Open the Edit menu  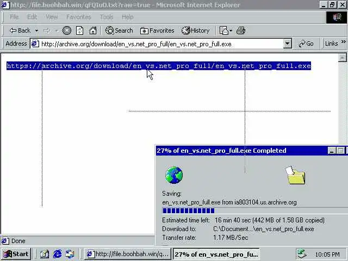[x=32, y=17]
